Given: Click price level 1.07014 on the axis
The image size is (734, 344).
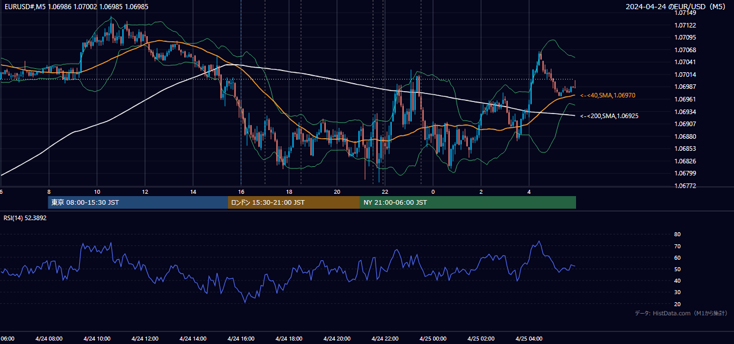Looking at the screenshot, I should click(685, 75).
